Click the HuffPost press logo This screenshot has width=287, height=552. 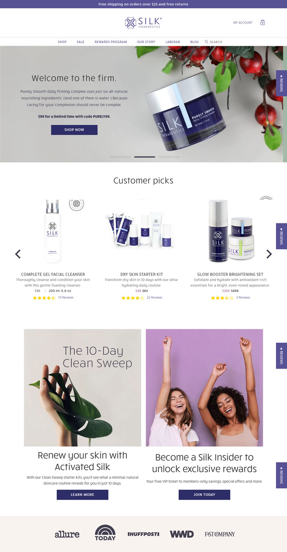(143, 534)
